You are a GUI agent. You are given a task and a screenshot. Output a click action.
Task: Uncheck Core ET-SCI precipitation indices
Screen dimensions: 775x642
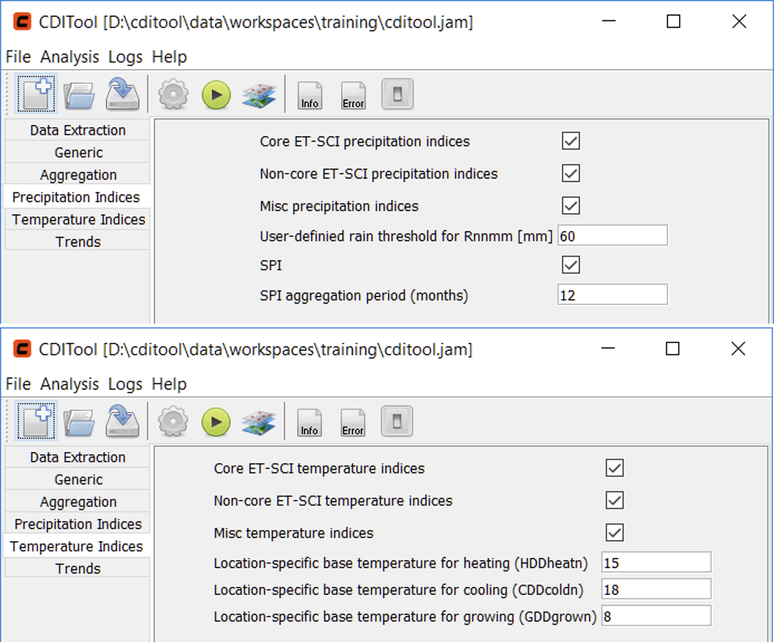pyautogui.click(x=571, y=141)
